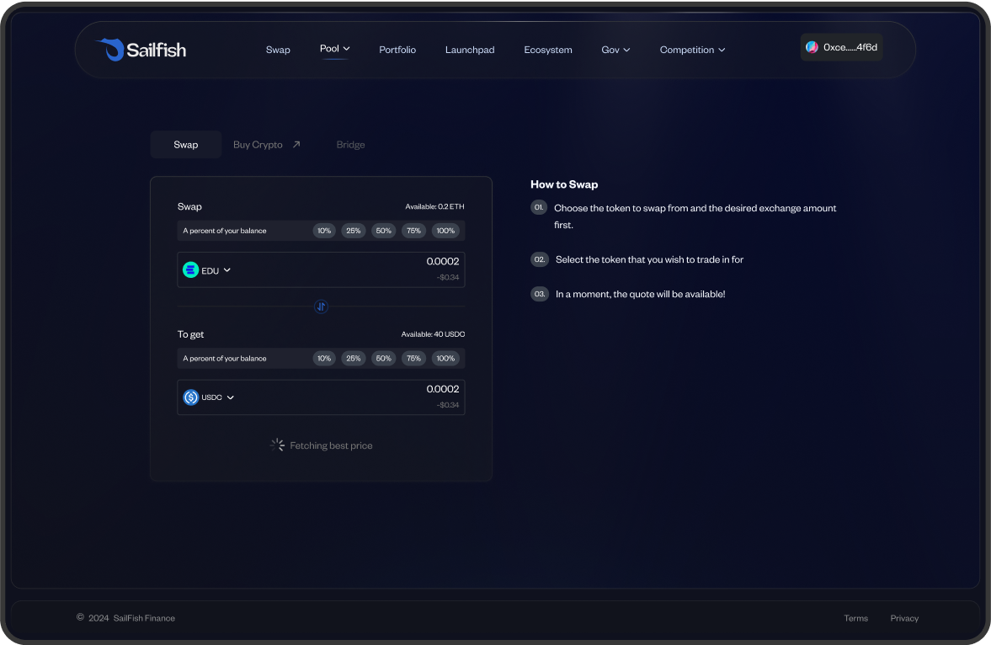Open the Launchpad page
The width and height of the screenshot is (991, 645).
(470, 50)
